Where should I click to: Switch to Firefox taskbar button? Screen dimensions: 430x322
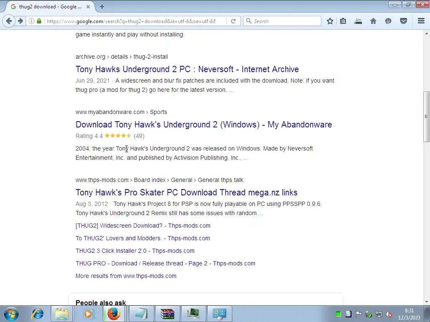114,314
